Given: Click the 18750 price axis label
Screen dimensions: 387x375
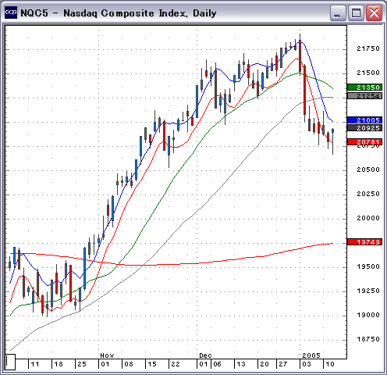Looking at the screenshot, I should point(368,339).
